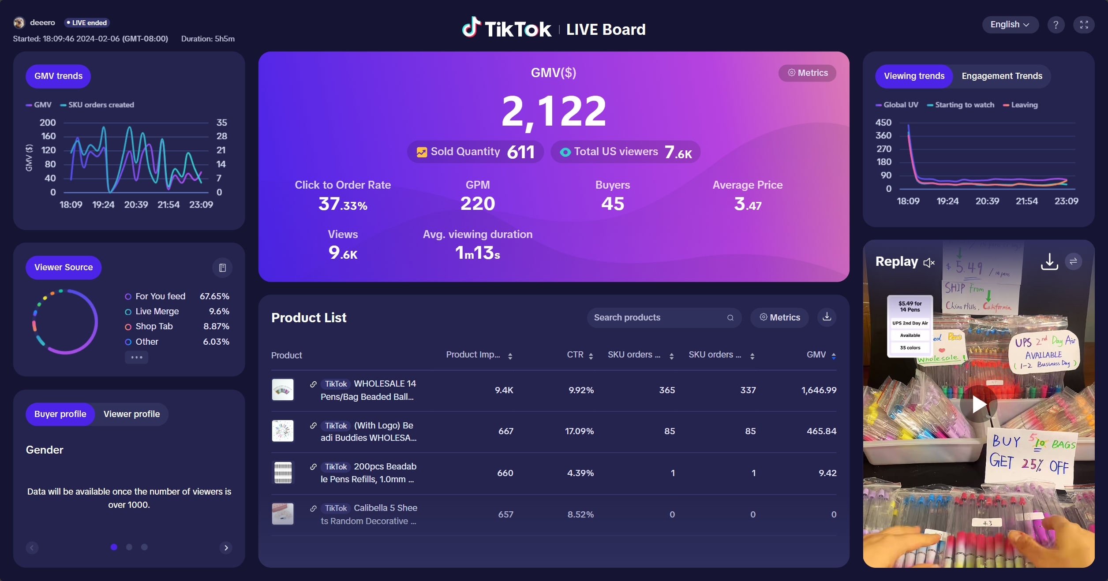Viewport: 1108px width, 581px height.
Task: Open WHOLESALE 14 Pens/Bag product name
Action: pos(369,391)
